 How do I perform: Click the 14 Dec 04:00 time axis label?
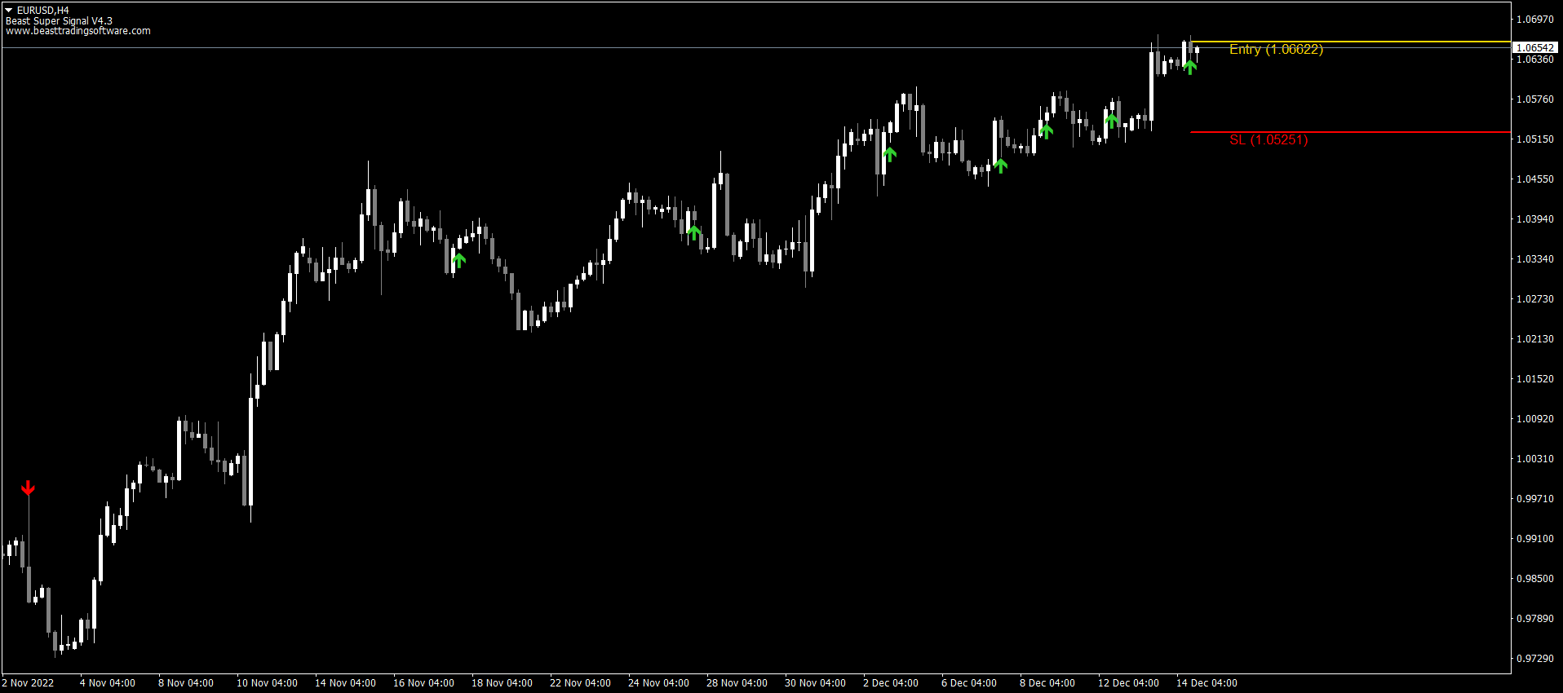(x=1207, y=683)
